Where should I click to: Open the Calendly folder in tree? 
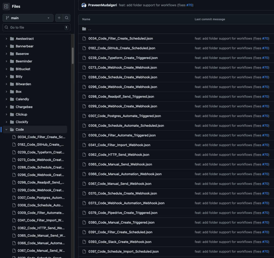tap(22, 99)
